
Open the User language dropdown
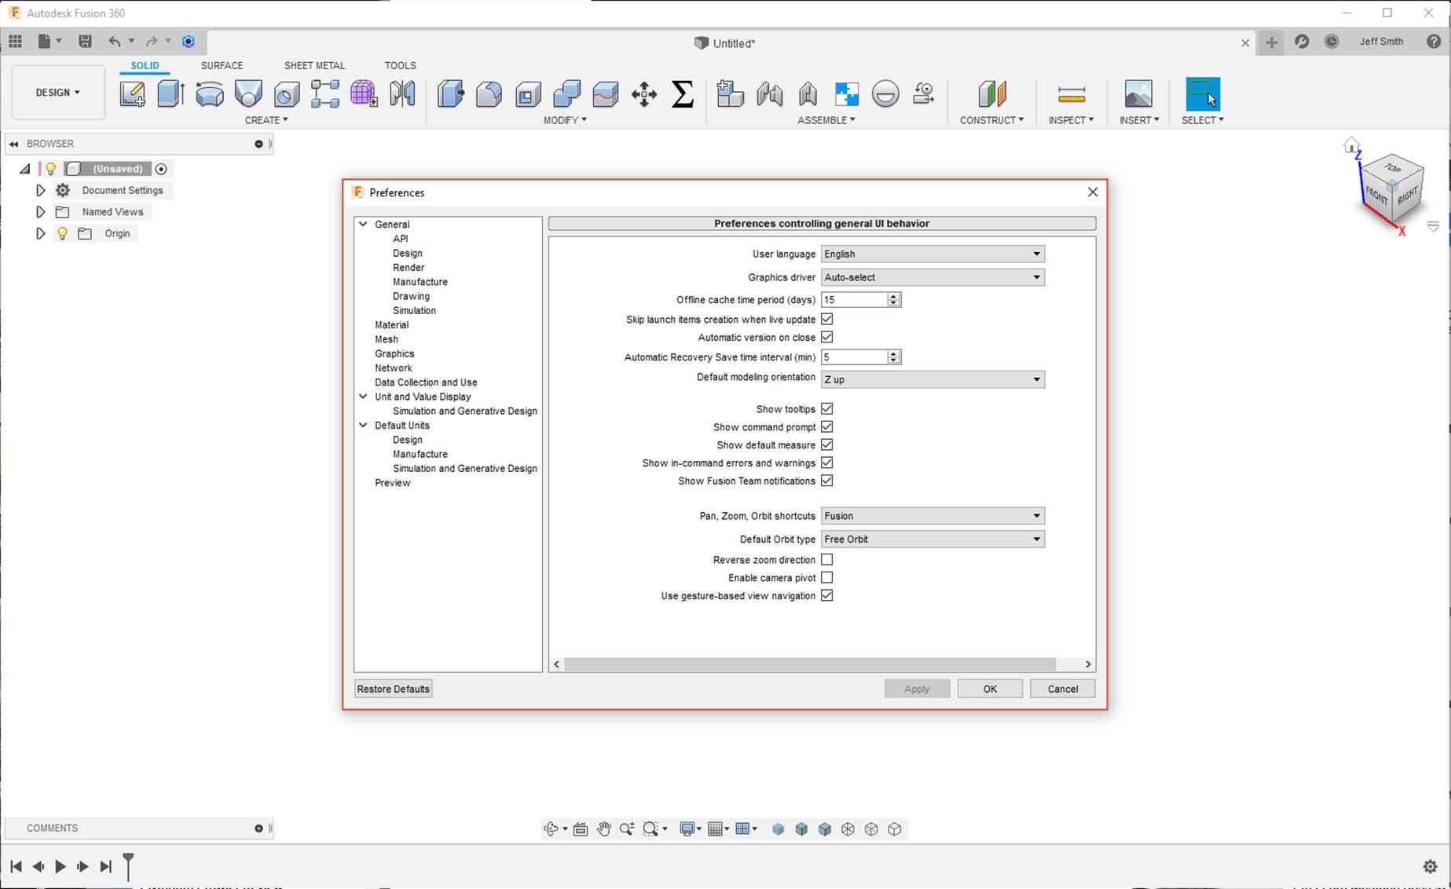tap(933, 254)
